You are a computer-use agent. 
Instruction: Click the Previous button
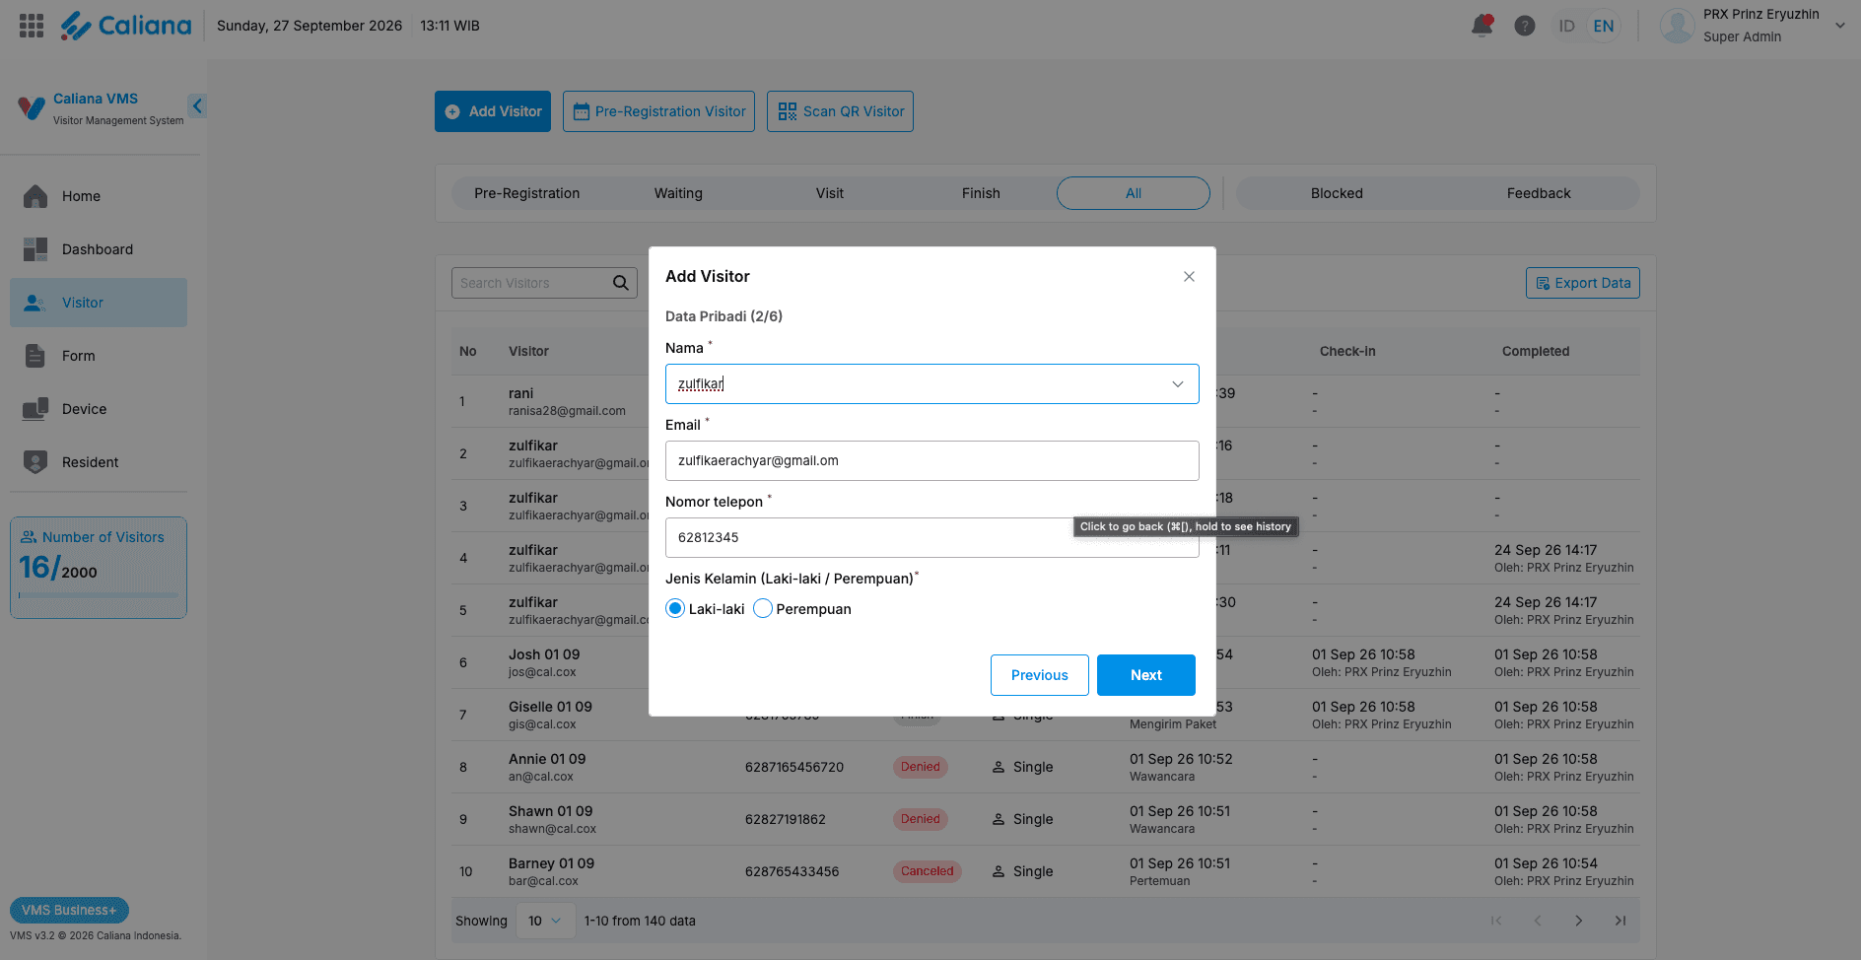[x=1040, y=675]
